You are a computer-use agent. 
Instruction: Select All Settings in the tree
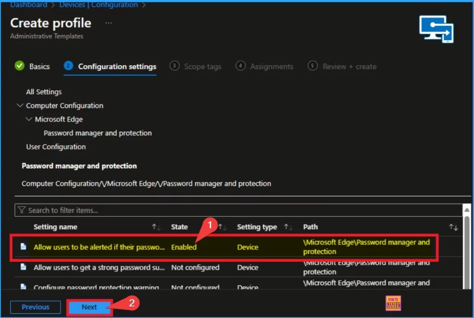click(x=44, y=92)
